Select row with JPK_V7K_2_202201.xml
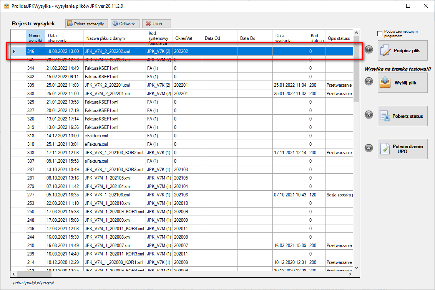Screen dimensions: 435x290 click(189, 85)
